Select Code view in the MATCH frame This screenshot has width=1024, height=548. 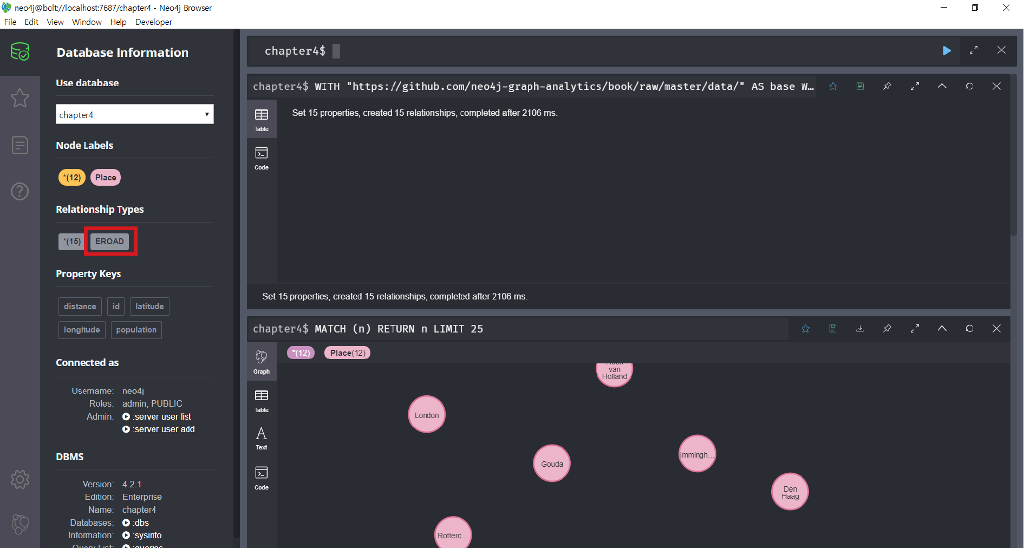point(262,478)
